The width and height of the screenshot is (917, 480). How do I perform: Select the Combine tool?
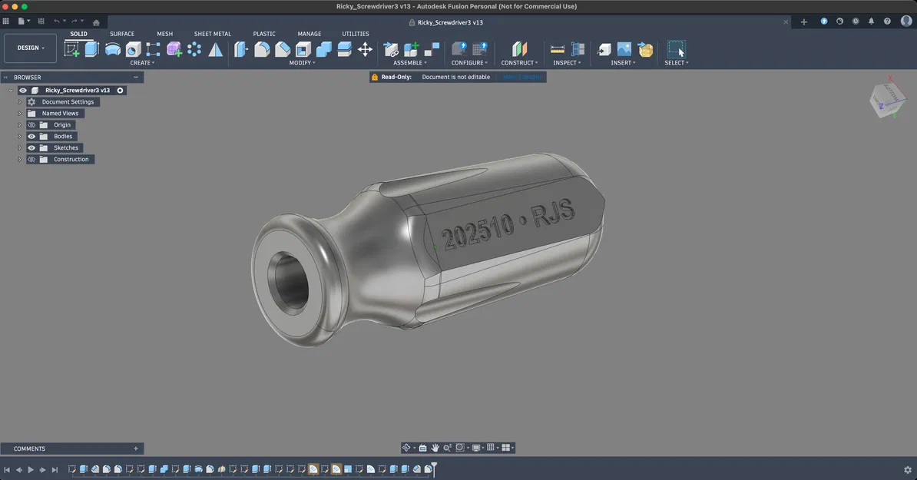(323, 50)
